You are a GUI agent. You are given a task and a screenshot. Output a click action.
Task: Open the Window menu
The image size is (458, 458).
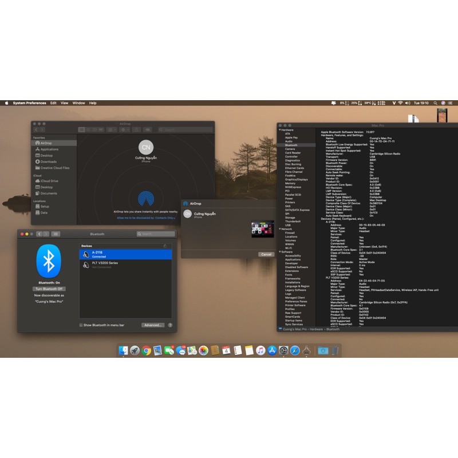pos(78,103)
